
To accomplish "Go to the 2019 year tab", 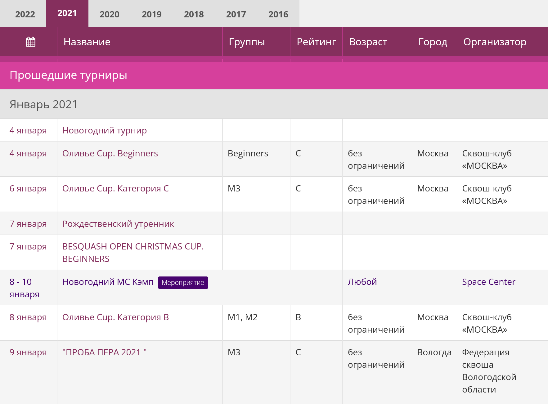I will click(x=151, y=14).
